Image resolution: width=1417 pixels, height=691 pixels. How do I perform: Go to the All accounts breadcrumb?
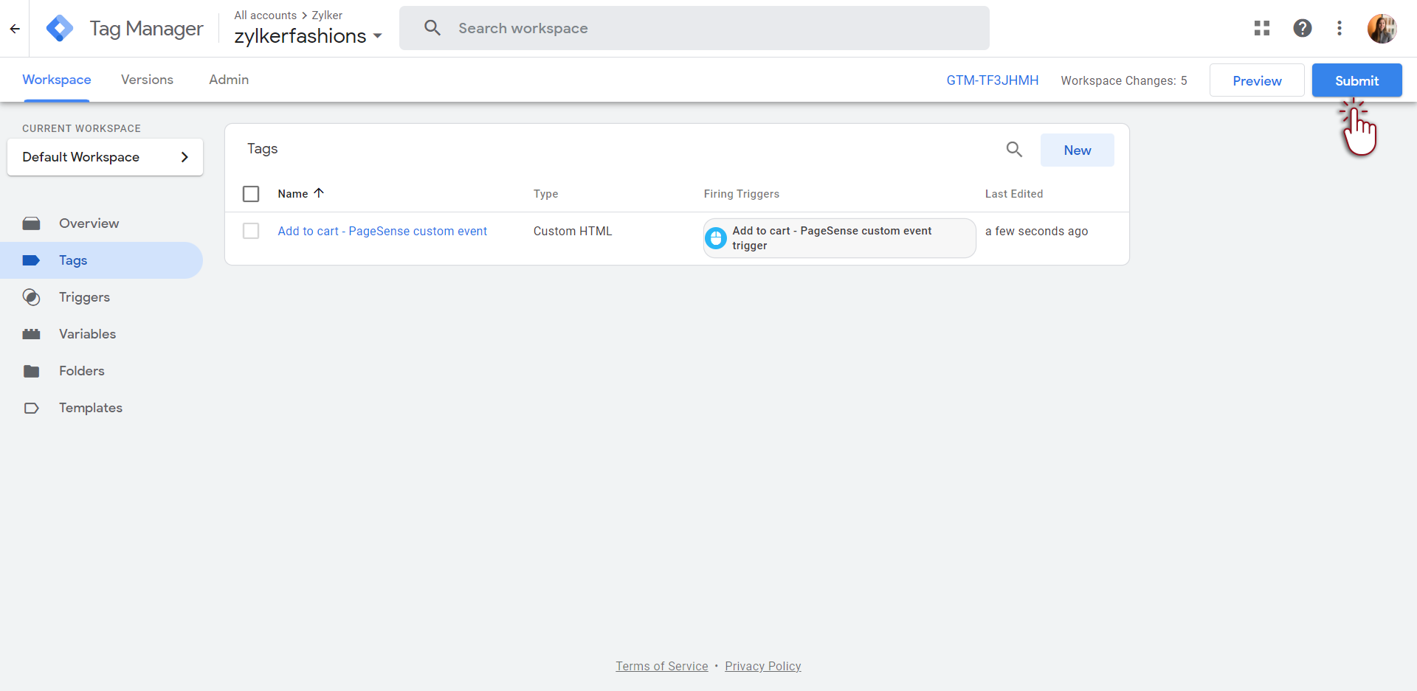pyautogui.click(x=265, y=15)
